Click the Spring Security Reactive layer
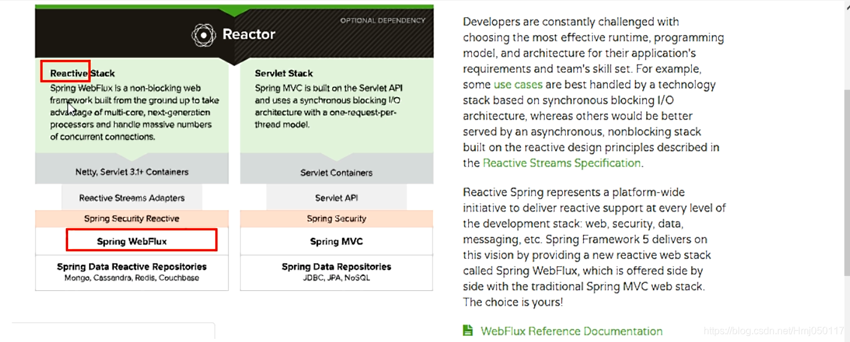This screenshot has width=850, height=342. point(132,219)
